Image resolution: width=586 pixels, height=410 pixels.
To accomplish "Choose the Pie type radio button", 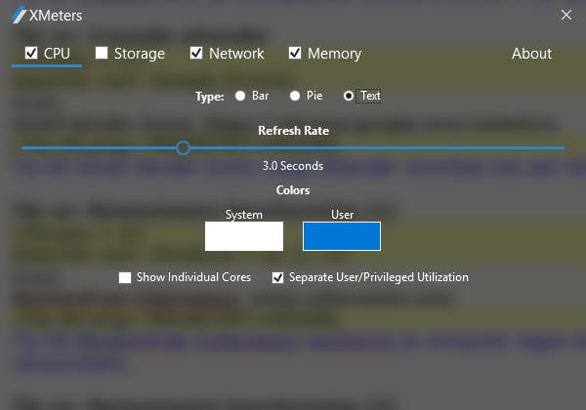I will click(x=295, y=96).
